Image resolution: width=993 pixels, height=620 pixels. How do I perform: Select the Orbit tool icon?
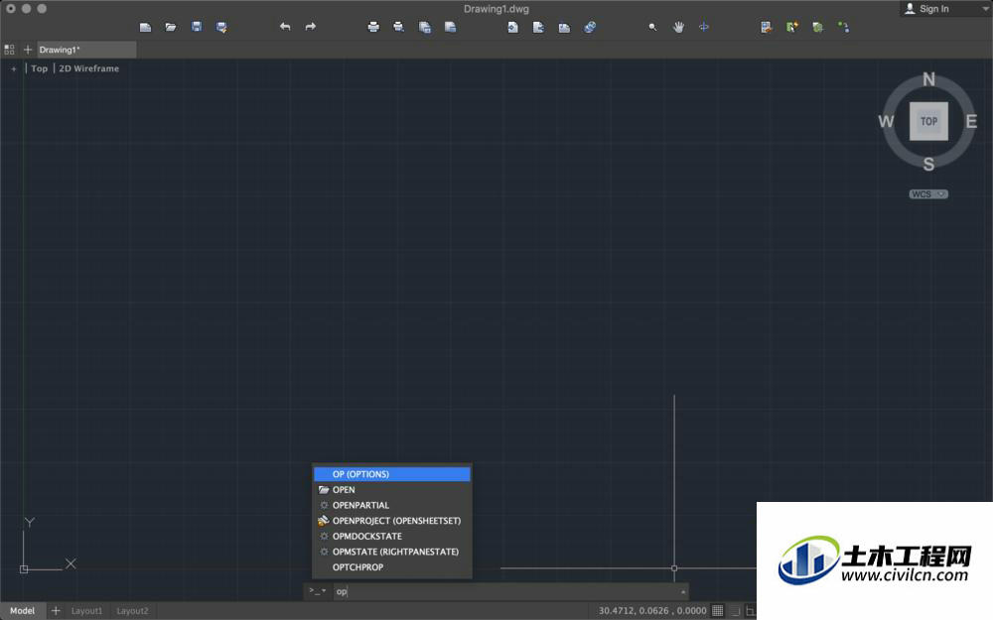(x=704, y=27)
